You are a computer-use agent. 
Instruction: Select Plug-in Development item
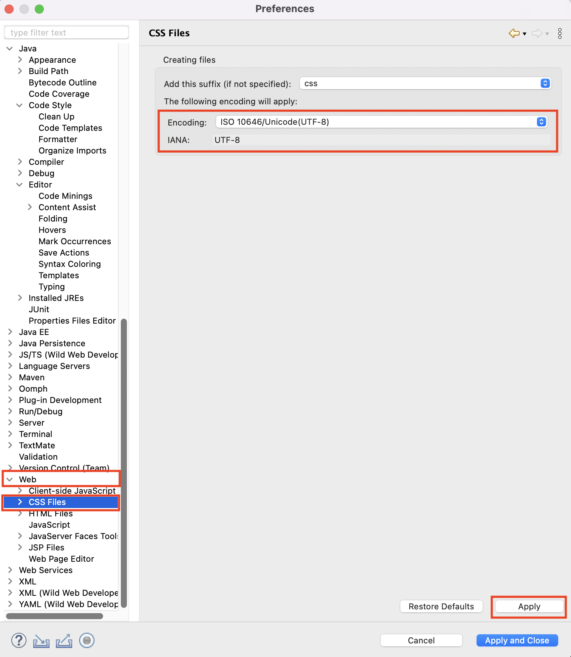tap(60, 400)
